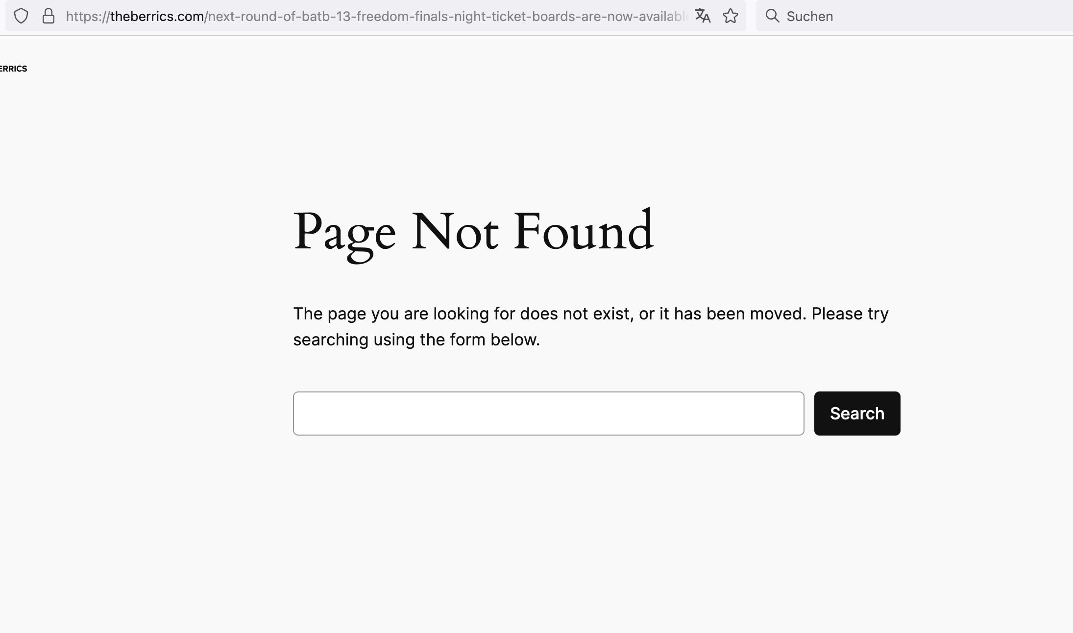Click the 'https://' prefix in address bar
1073x633 pixels.
88,16
